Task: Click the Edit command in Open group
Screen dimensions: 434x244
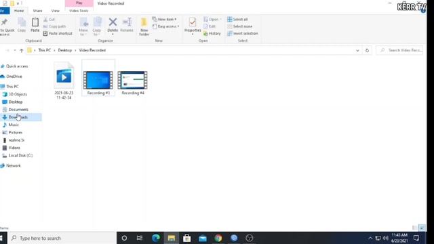Action: click(x=210, y=26)
